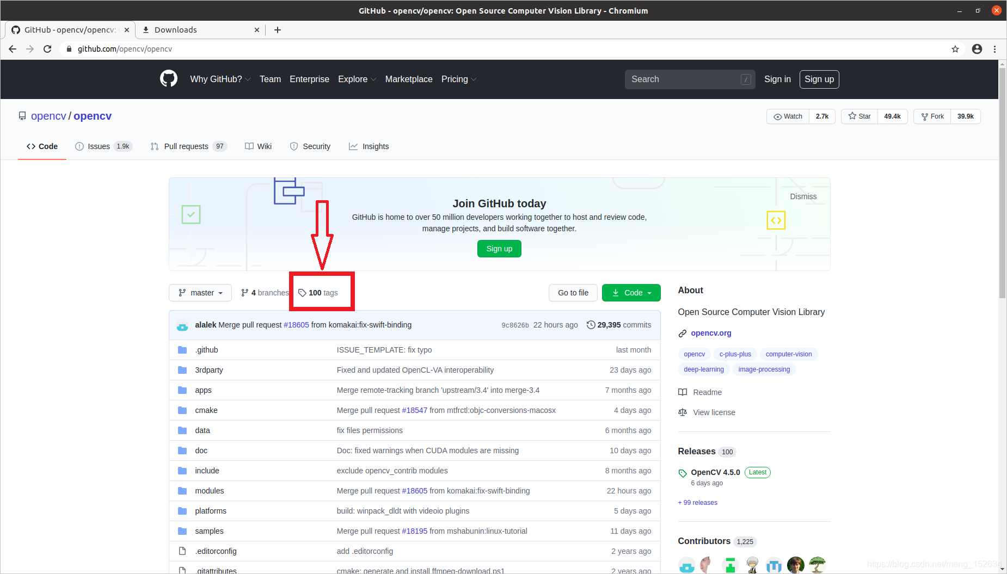Click the include folder icon
Image resolution: width=1007 pixels, height=574 pixels.
(x=182, y=471)
